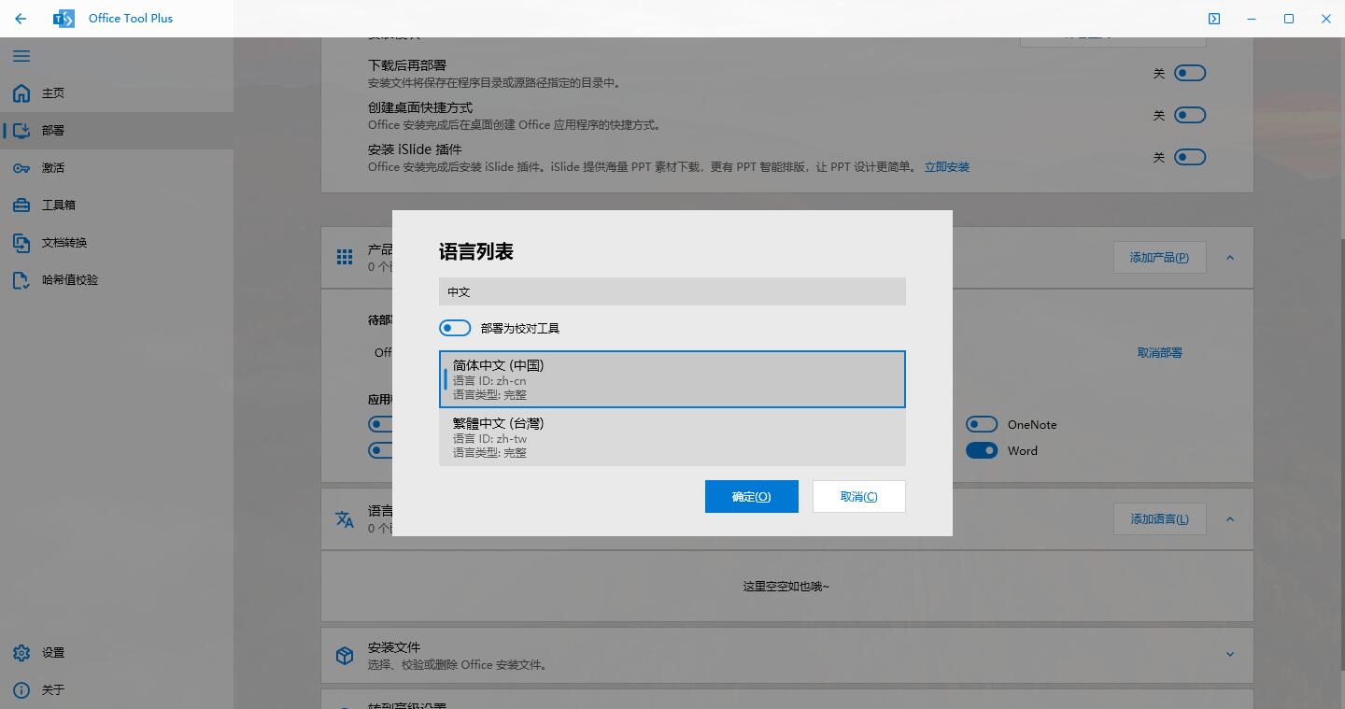Go to 工具箱
Viewport: 1345px width, 709px height.
tap(117, 206)
